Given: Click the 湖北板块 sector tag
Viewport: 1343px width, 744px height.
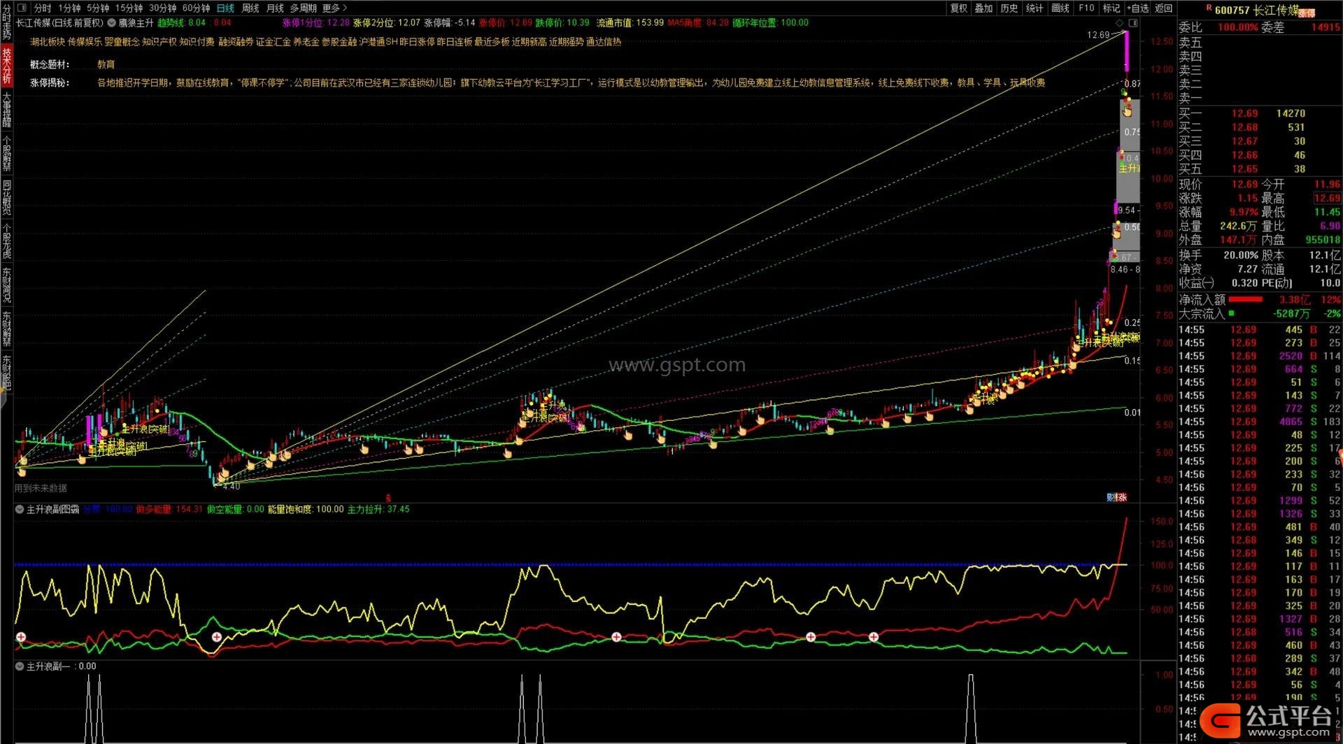Looking at the screenshot, I should tap(48, 42).
